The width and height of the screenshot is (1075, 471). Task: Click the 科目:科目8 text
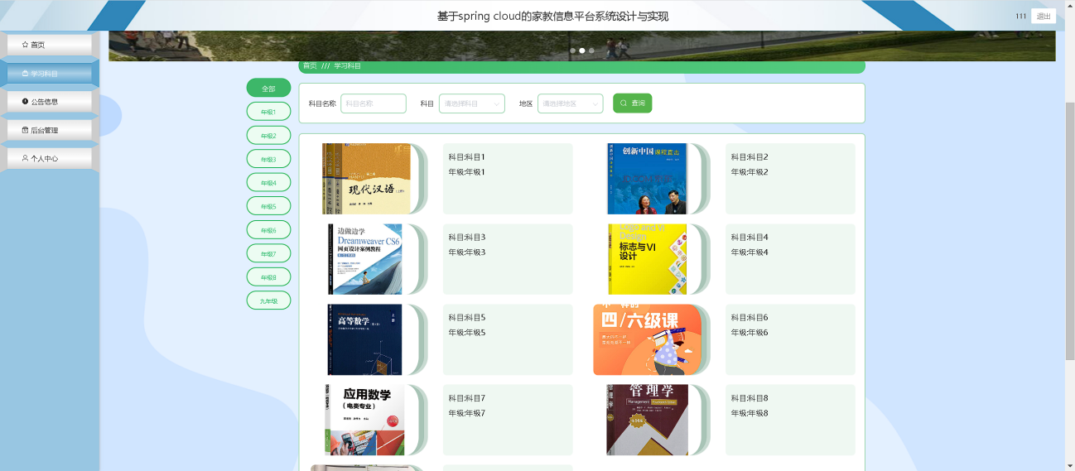(x=750, y=398)
